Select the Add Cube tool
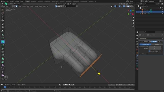Screen dimensions: 164x92 (x=3, y=38)
